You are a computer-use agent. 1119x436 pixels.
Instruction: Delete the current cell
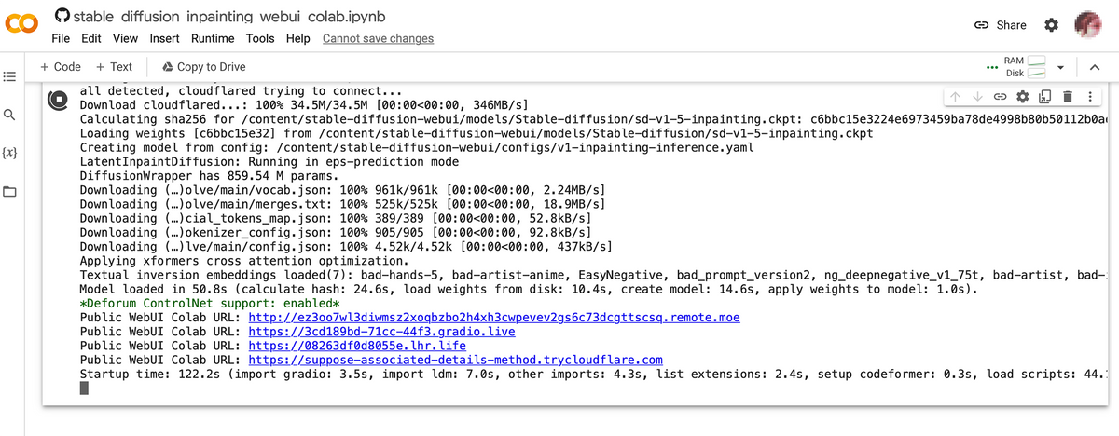pyautogui.click(x=1068, y=97)
